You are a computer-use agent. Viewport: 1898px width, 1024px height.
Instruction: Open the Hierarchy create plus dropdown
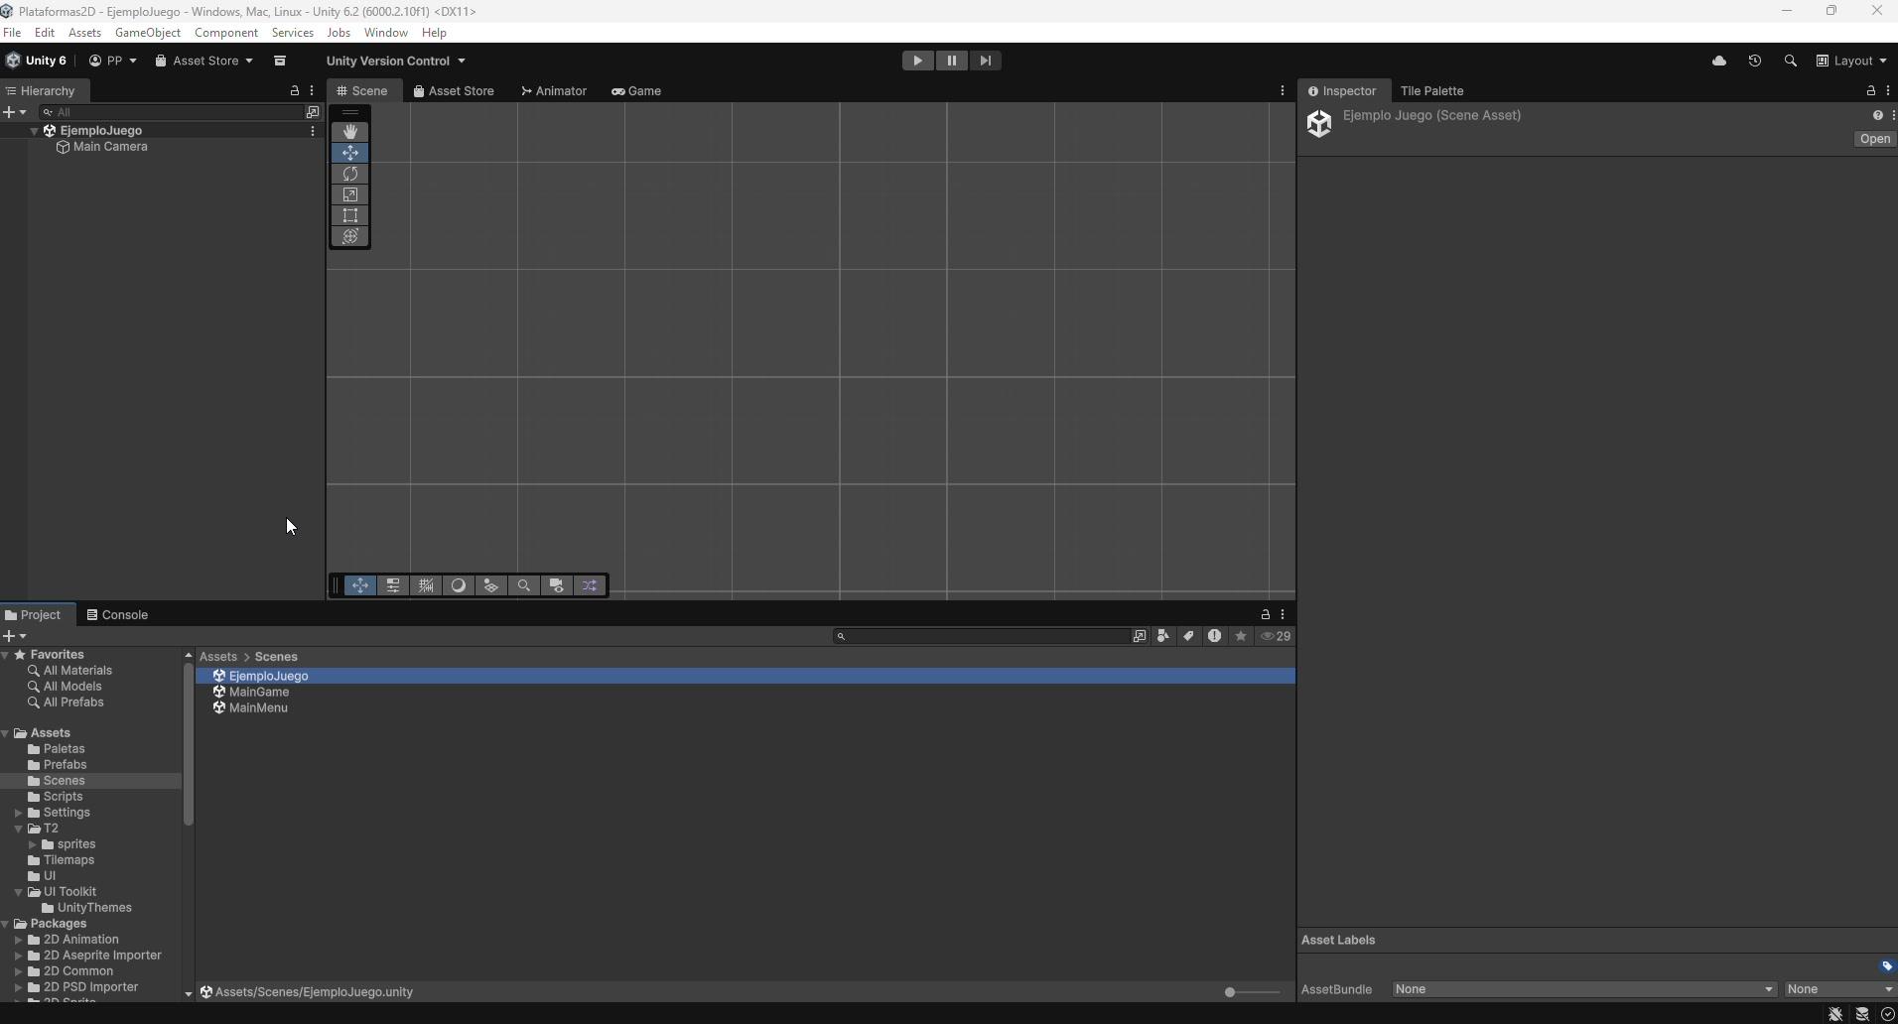[x=14, y=112]
